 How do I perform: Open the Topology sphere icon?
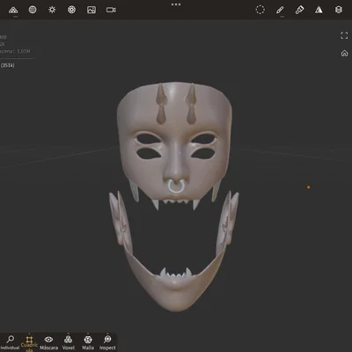[x=33, y=10]
